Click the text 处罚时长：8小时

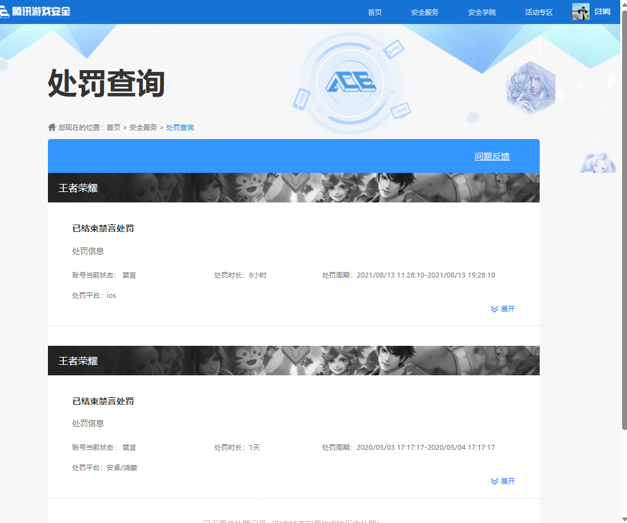click(x=240, y=275)
